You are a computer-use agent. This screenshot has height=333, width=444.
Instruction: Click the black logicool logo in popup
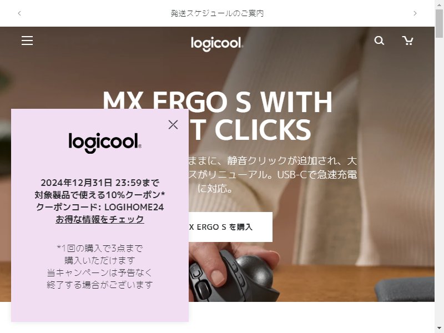[x=105, y=143]
